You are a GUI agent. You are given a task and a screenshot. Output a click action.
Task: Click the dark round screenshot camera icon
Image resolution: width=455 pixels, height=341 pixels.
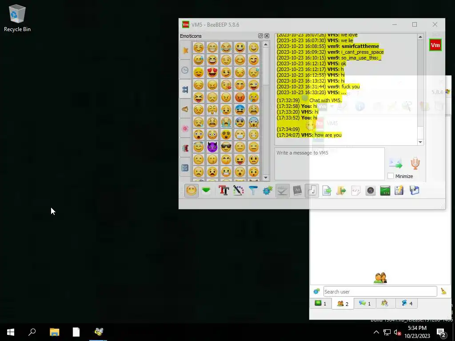(x=370, y=190)
